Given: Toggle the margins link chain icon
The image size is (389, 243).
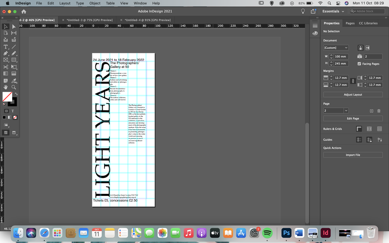Looking at the screenshot, I should pyautogui.click(x=353, y=81).
